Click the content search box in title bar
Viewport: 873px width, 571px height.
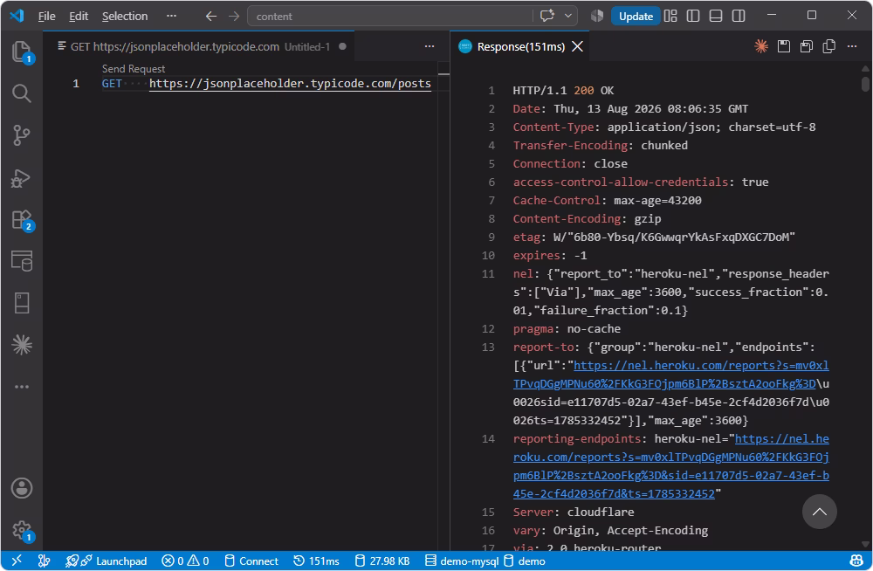tap(389, 17)
